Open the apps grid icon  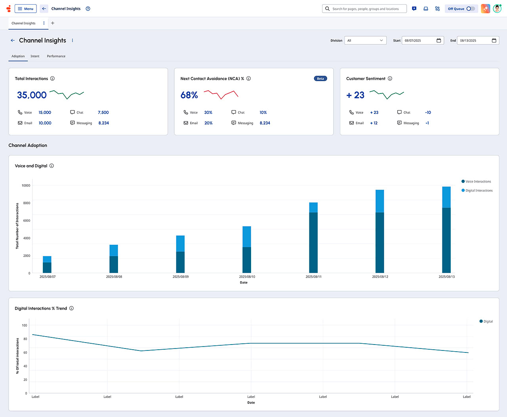pos(437,9)
